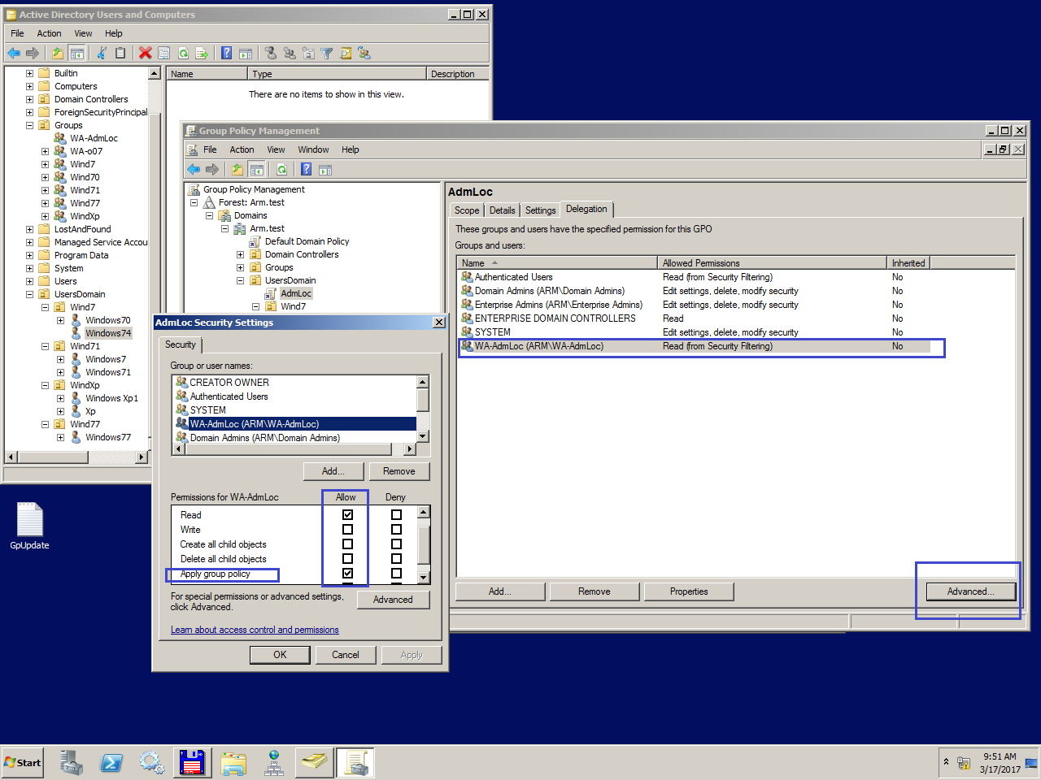Click the Paste clipboard icon in AD toolbar
Screen dimensions: 1041x780
click(120, 53)
